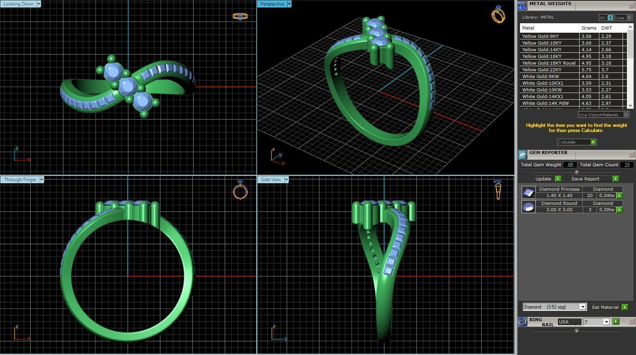Click the USA ring standard field
Image resolution: width=636 pixels, height=355 pixels.
tap(569, 322)
